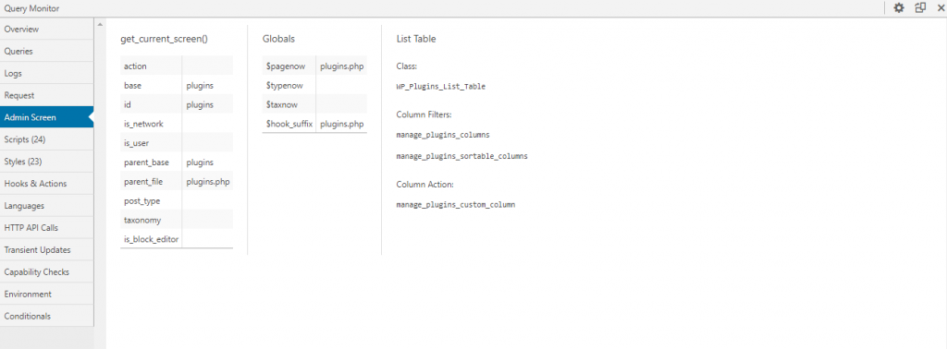View Capability Checks panel
947x349 pixels.
pos(47,271)
